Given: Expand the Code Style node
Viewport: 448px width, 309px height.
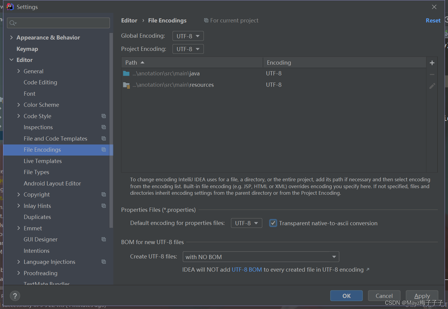Looking at the screenshot, I should (x=19, y=116).
